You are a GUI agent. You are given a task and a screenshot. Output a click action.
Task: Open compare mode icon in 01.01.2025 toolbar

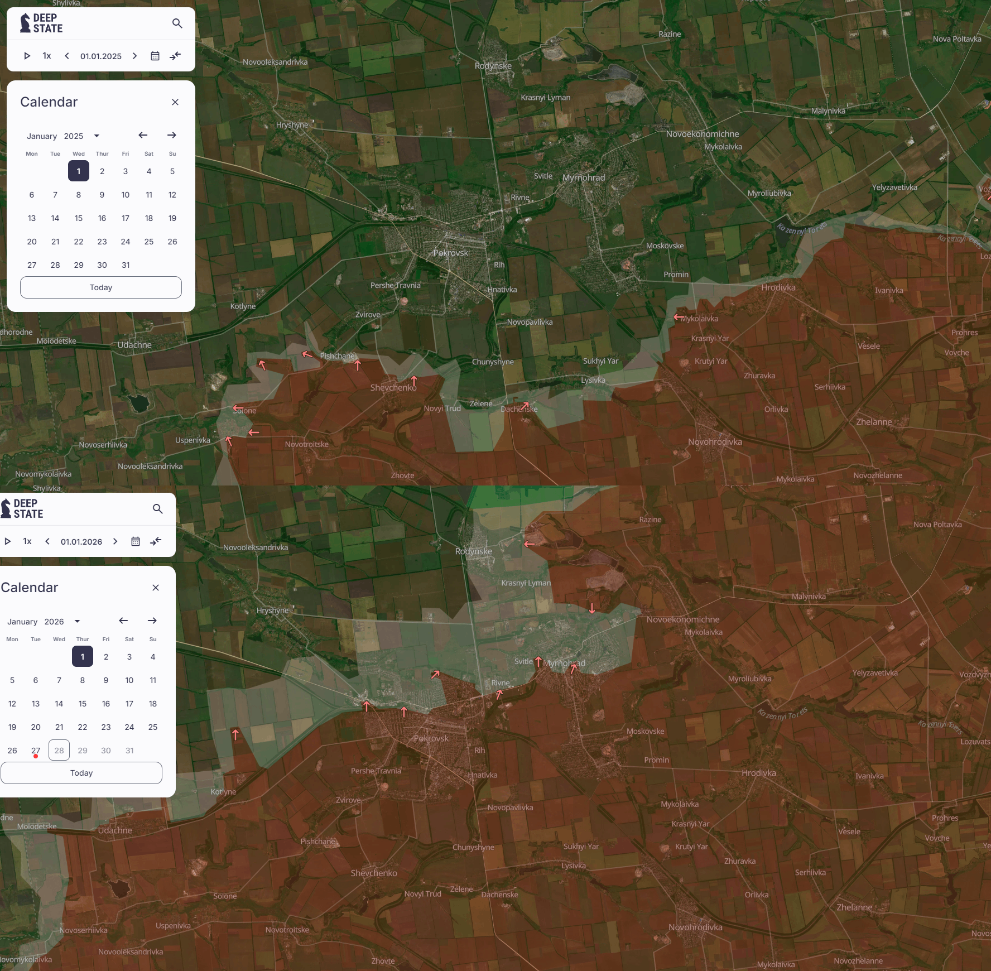click(175, 56)
